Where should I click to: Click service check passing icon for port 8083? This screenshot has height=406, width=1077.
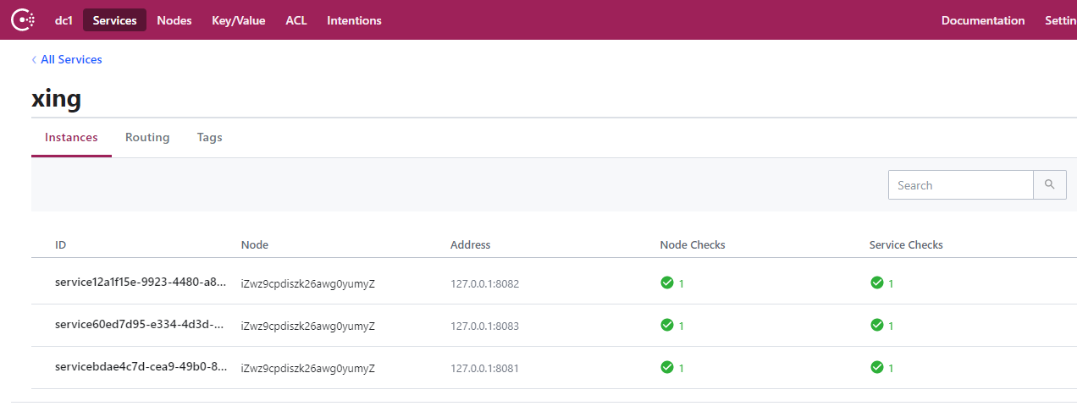[876, 325]
